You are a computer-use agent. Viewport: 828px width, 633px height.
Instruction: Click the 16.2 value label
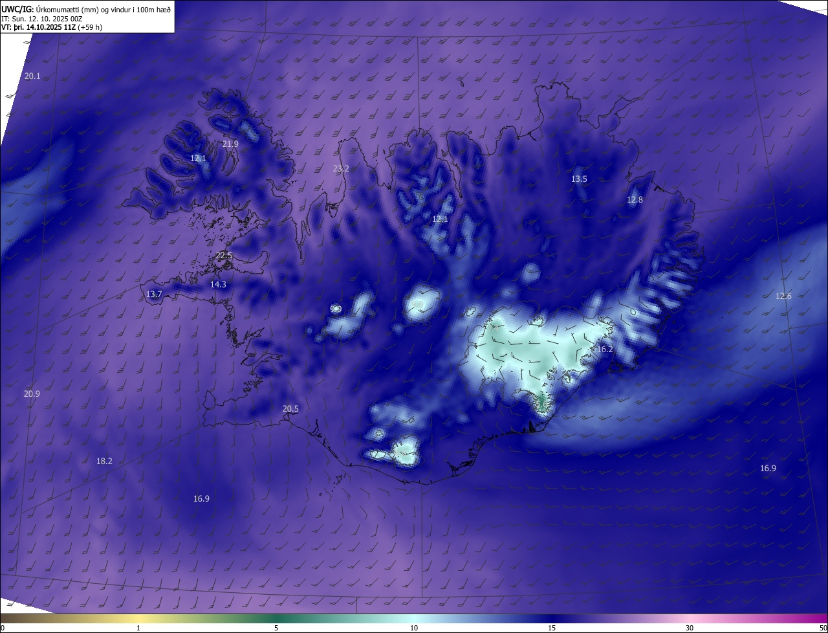click(605, 350)
